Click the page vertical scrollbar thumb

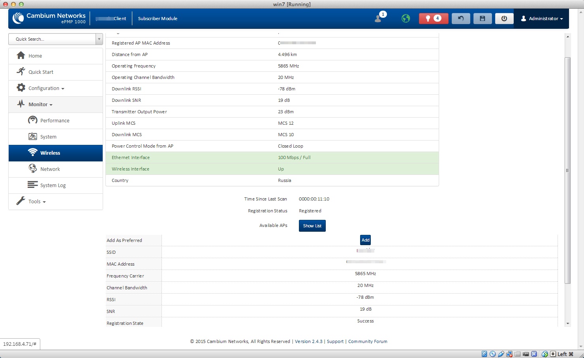pos(567,170)
